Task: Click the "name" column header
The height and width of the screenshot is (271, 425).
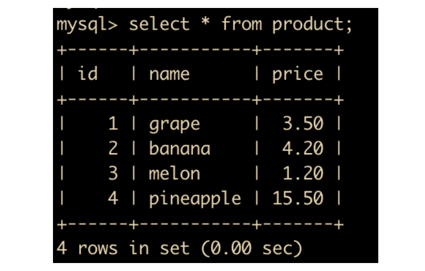Action: (169, 74)
